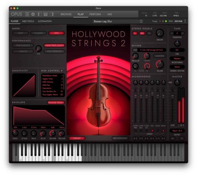Select the Classic mood
197x175 pixels.
click(38, 33)
